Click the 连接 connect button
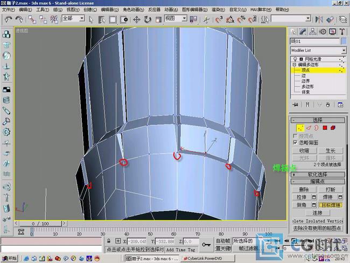The height and width of the screenshot is (263, 350). pos(317,213)
